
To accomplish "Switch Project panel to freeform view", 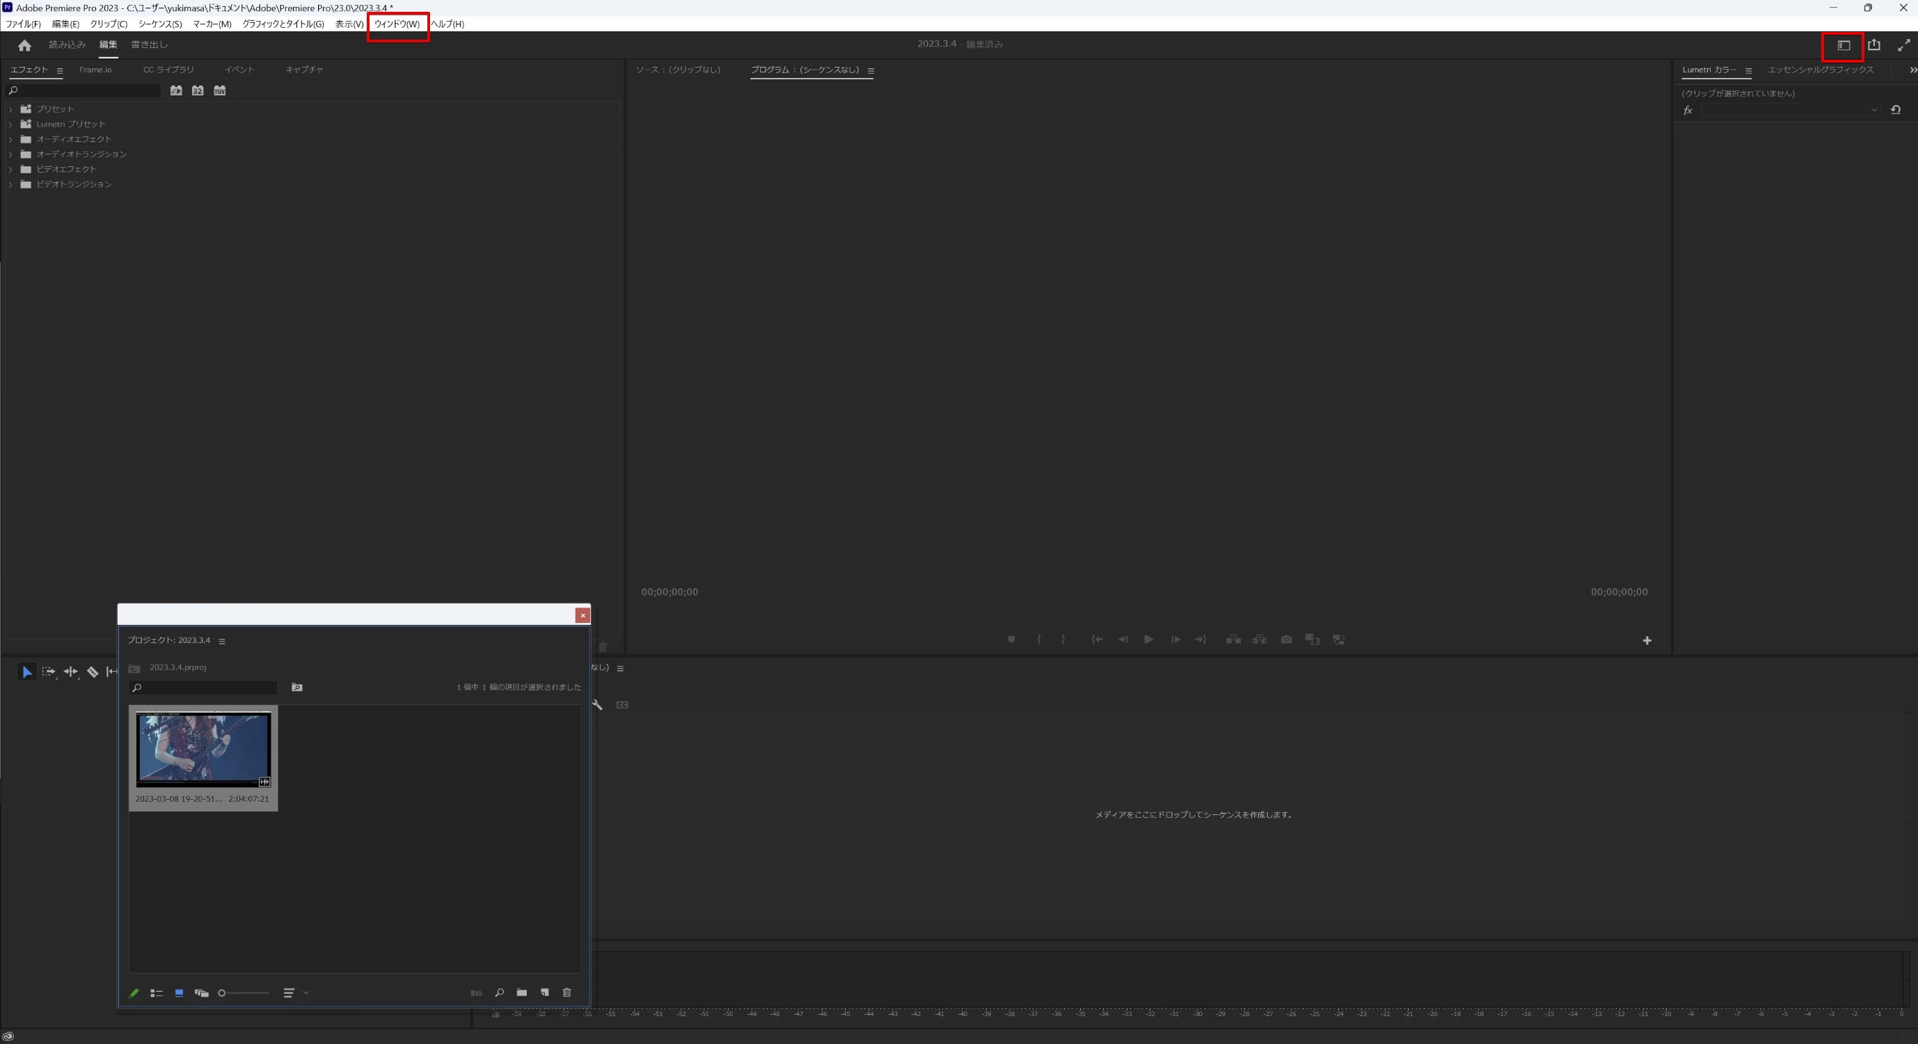I will pos(201,993).
